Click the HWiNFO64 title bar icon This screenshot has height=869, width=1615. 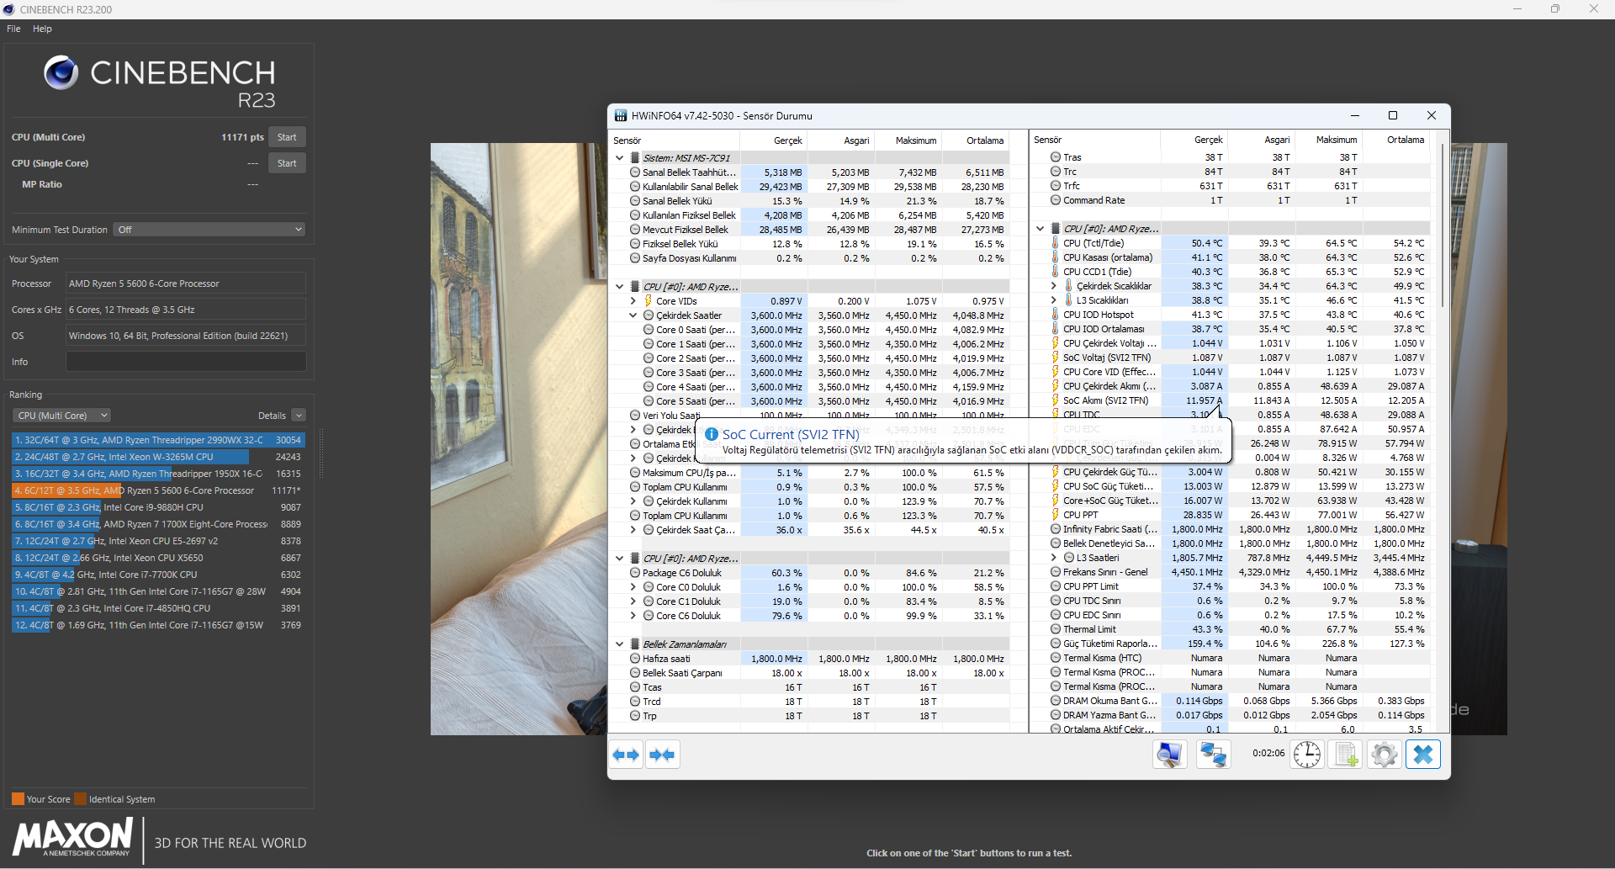pyautogui.click(x=621, y=115)
